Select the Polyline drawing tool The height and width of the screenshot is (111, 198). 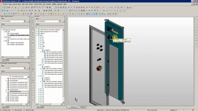click(33, 49)
